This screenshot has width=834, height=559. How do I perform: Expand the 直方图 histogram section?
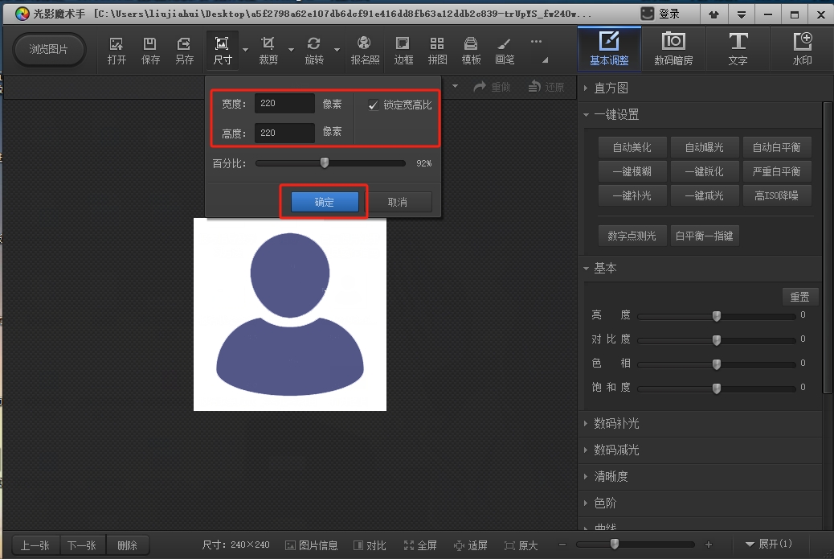point(611,88)
